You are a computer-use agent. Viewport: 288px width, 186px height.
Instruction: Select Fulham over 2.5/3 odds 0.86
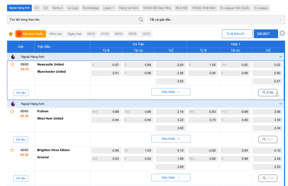point(138,112)
